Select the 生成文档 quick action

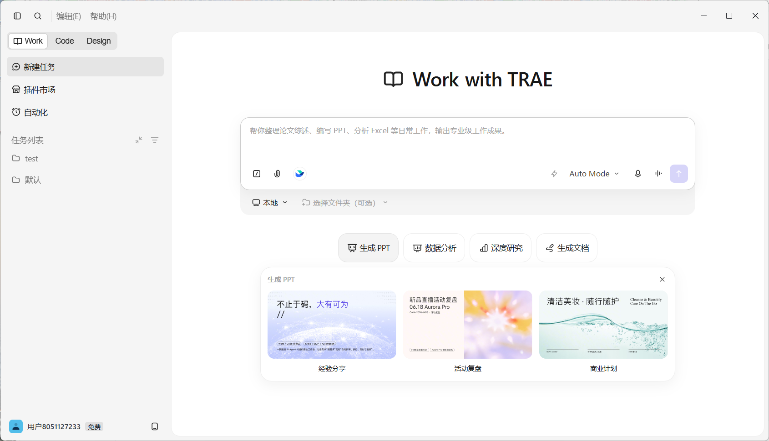point(567,248)
